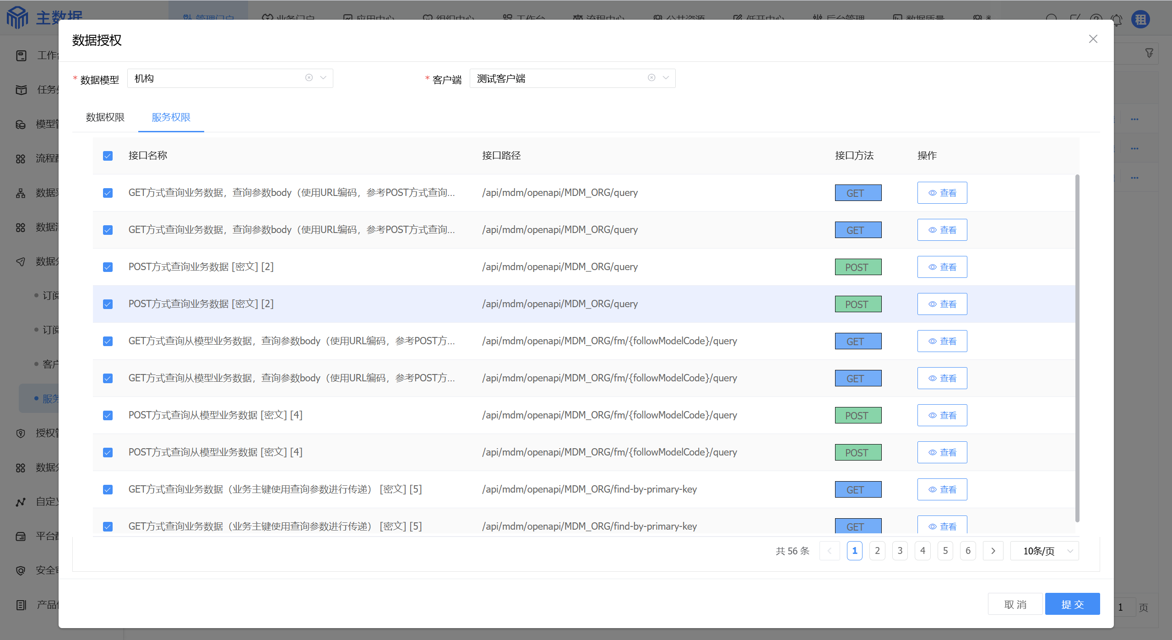The height and width of the screenshot is (640, 1172).
Task: Click the 主数据 logo icon
Action: 17,17
